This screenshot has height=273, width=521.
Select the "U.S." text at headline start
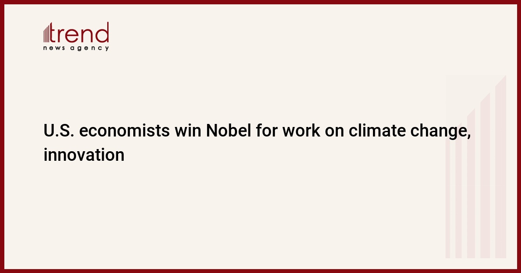point(59,131)
